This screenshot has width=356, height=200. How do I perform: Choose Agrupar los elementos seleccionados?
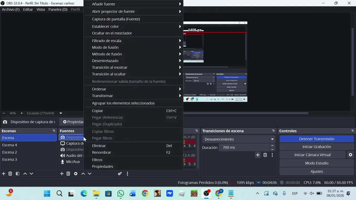133,103
